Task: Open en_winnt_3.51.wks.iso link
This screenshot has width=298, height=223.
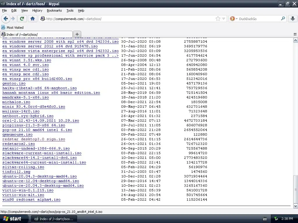Action: pyautogui.click(x=27, y=60)
